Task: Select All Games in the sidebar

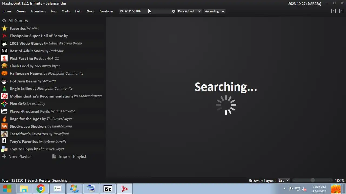Action: [x=15, y=21]
